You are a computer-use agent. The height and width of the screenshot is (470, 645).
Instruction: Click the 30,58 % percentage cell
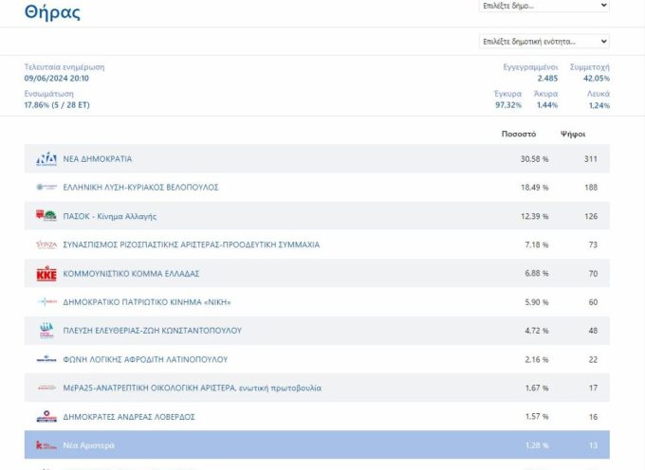534,158
